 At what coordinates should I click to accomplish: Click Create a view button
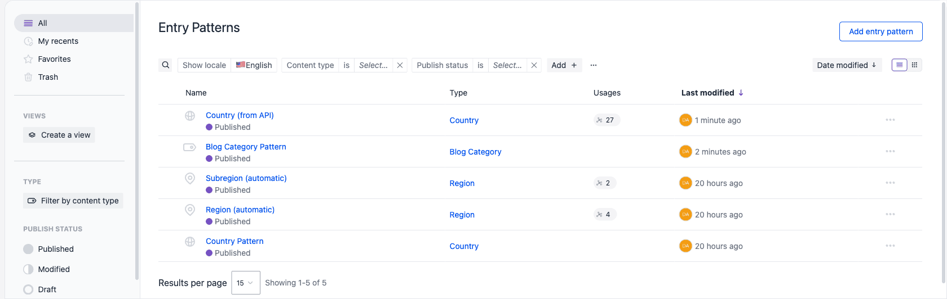point(59,135)
